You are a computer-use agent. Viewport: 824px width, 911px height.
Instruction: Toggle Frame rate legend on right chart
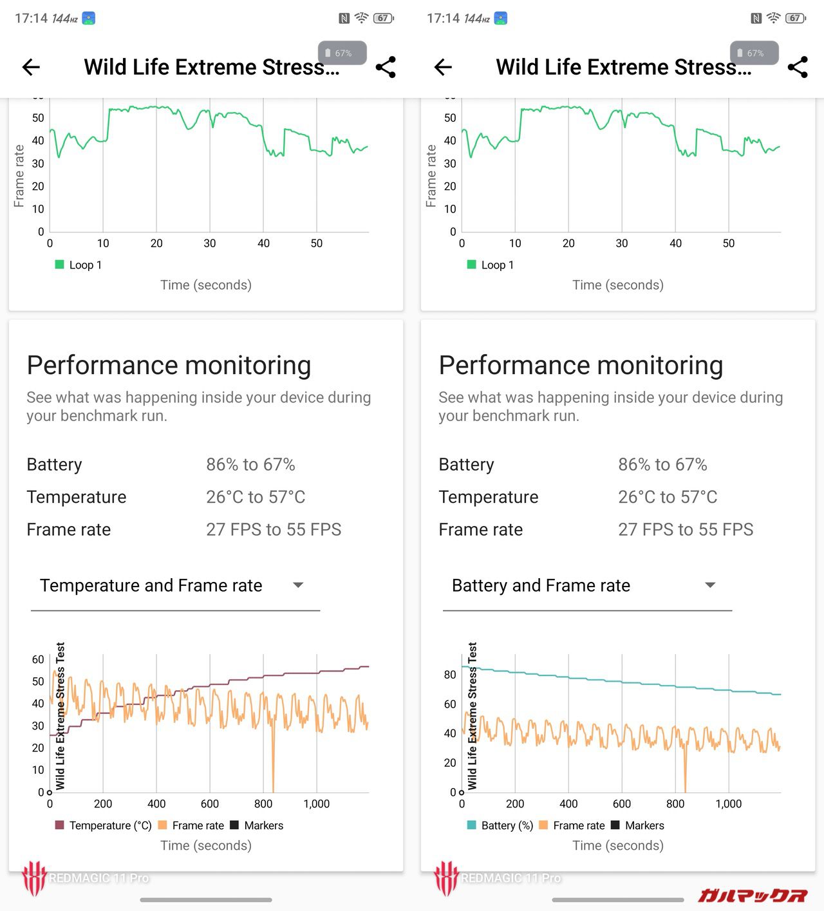pyautogui.click(x=572, y=825)
